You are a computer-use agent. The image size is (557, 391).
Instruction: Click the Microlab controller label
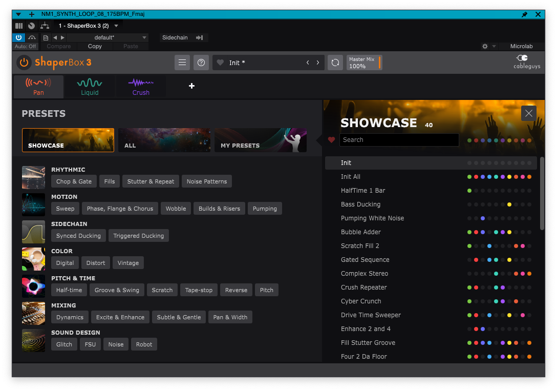tap(521, 46)
